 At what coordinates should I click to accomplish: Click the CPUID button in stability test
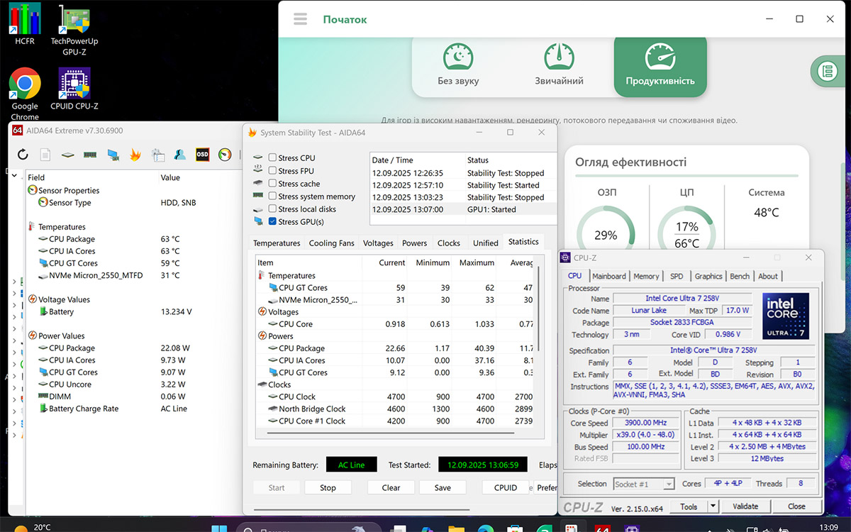(x=506, y=487)
